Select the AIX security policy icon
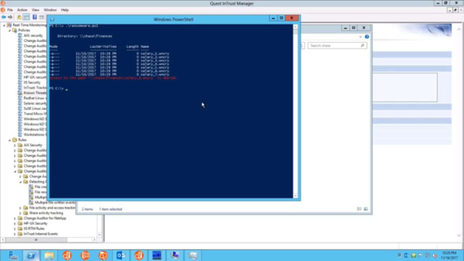The width and height of the screenshot is (464, 261). [x=20, y=36]
